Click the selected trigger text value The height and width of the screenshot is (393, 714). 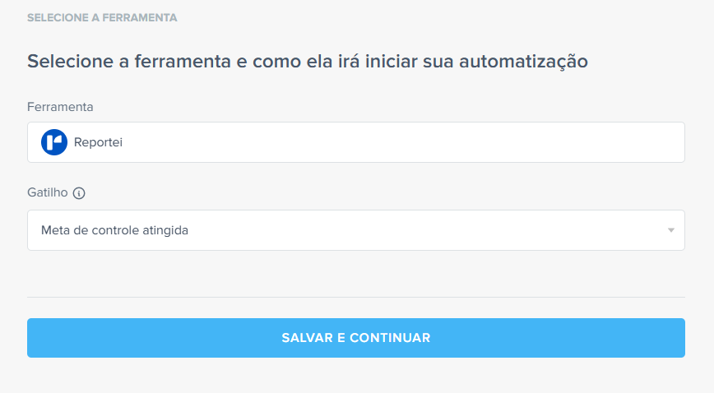pyautogui.click(x=114, y=230)
